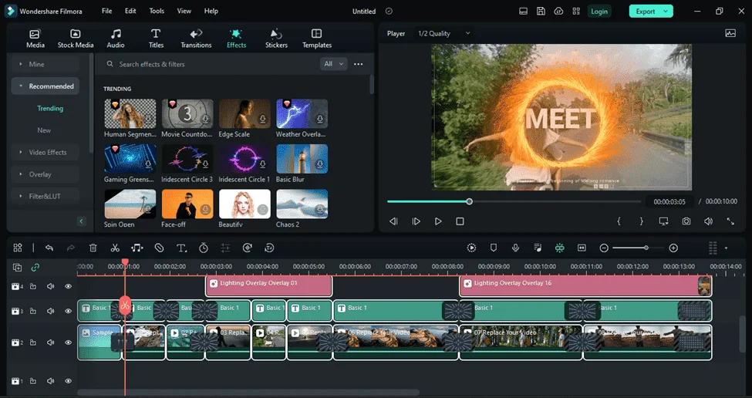Click the Export button

651,11
